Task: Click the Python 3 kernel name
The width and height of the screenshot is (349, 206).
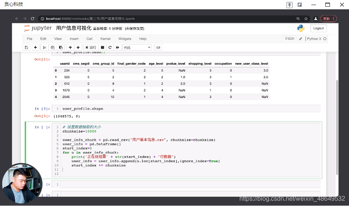Action: [x=314, y=39]
